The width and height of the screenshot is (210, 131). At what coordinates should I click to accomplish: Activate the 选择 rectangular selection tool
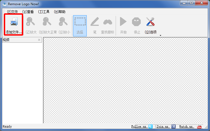click(80, 26)
